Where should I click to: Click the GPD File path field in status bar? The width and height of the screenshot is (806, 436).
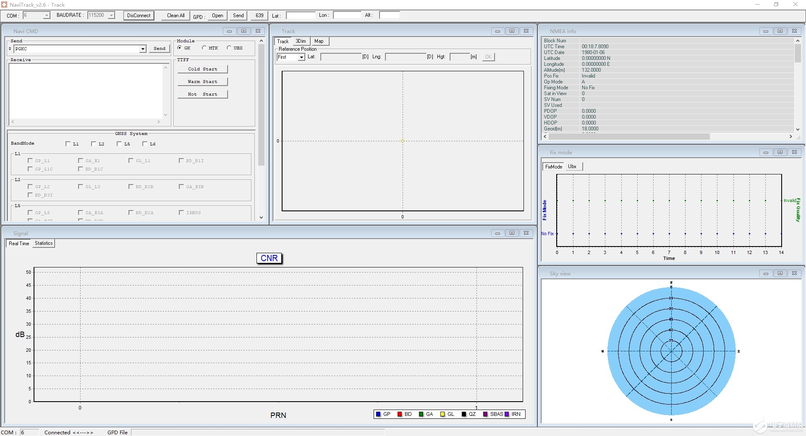[x=258, y=432]
